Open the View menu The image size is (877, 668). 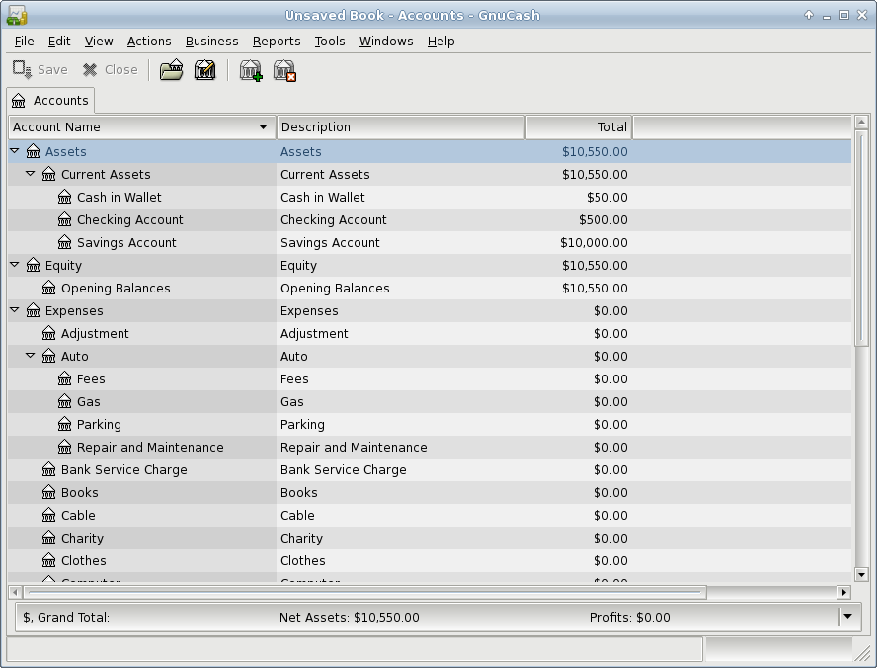pos(99,42)
